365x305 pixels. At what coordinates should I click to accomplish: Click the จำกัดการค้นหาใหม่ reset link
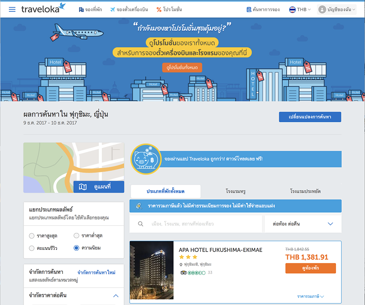[x=97, y=273]
